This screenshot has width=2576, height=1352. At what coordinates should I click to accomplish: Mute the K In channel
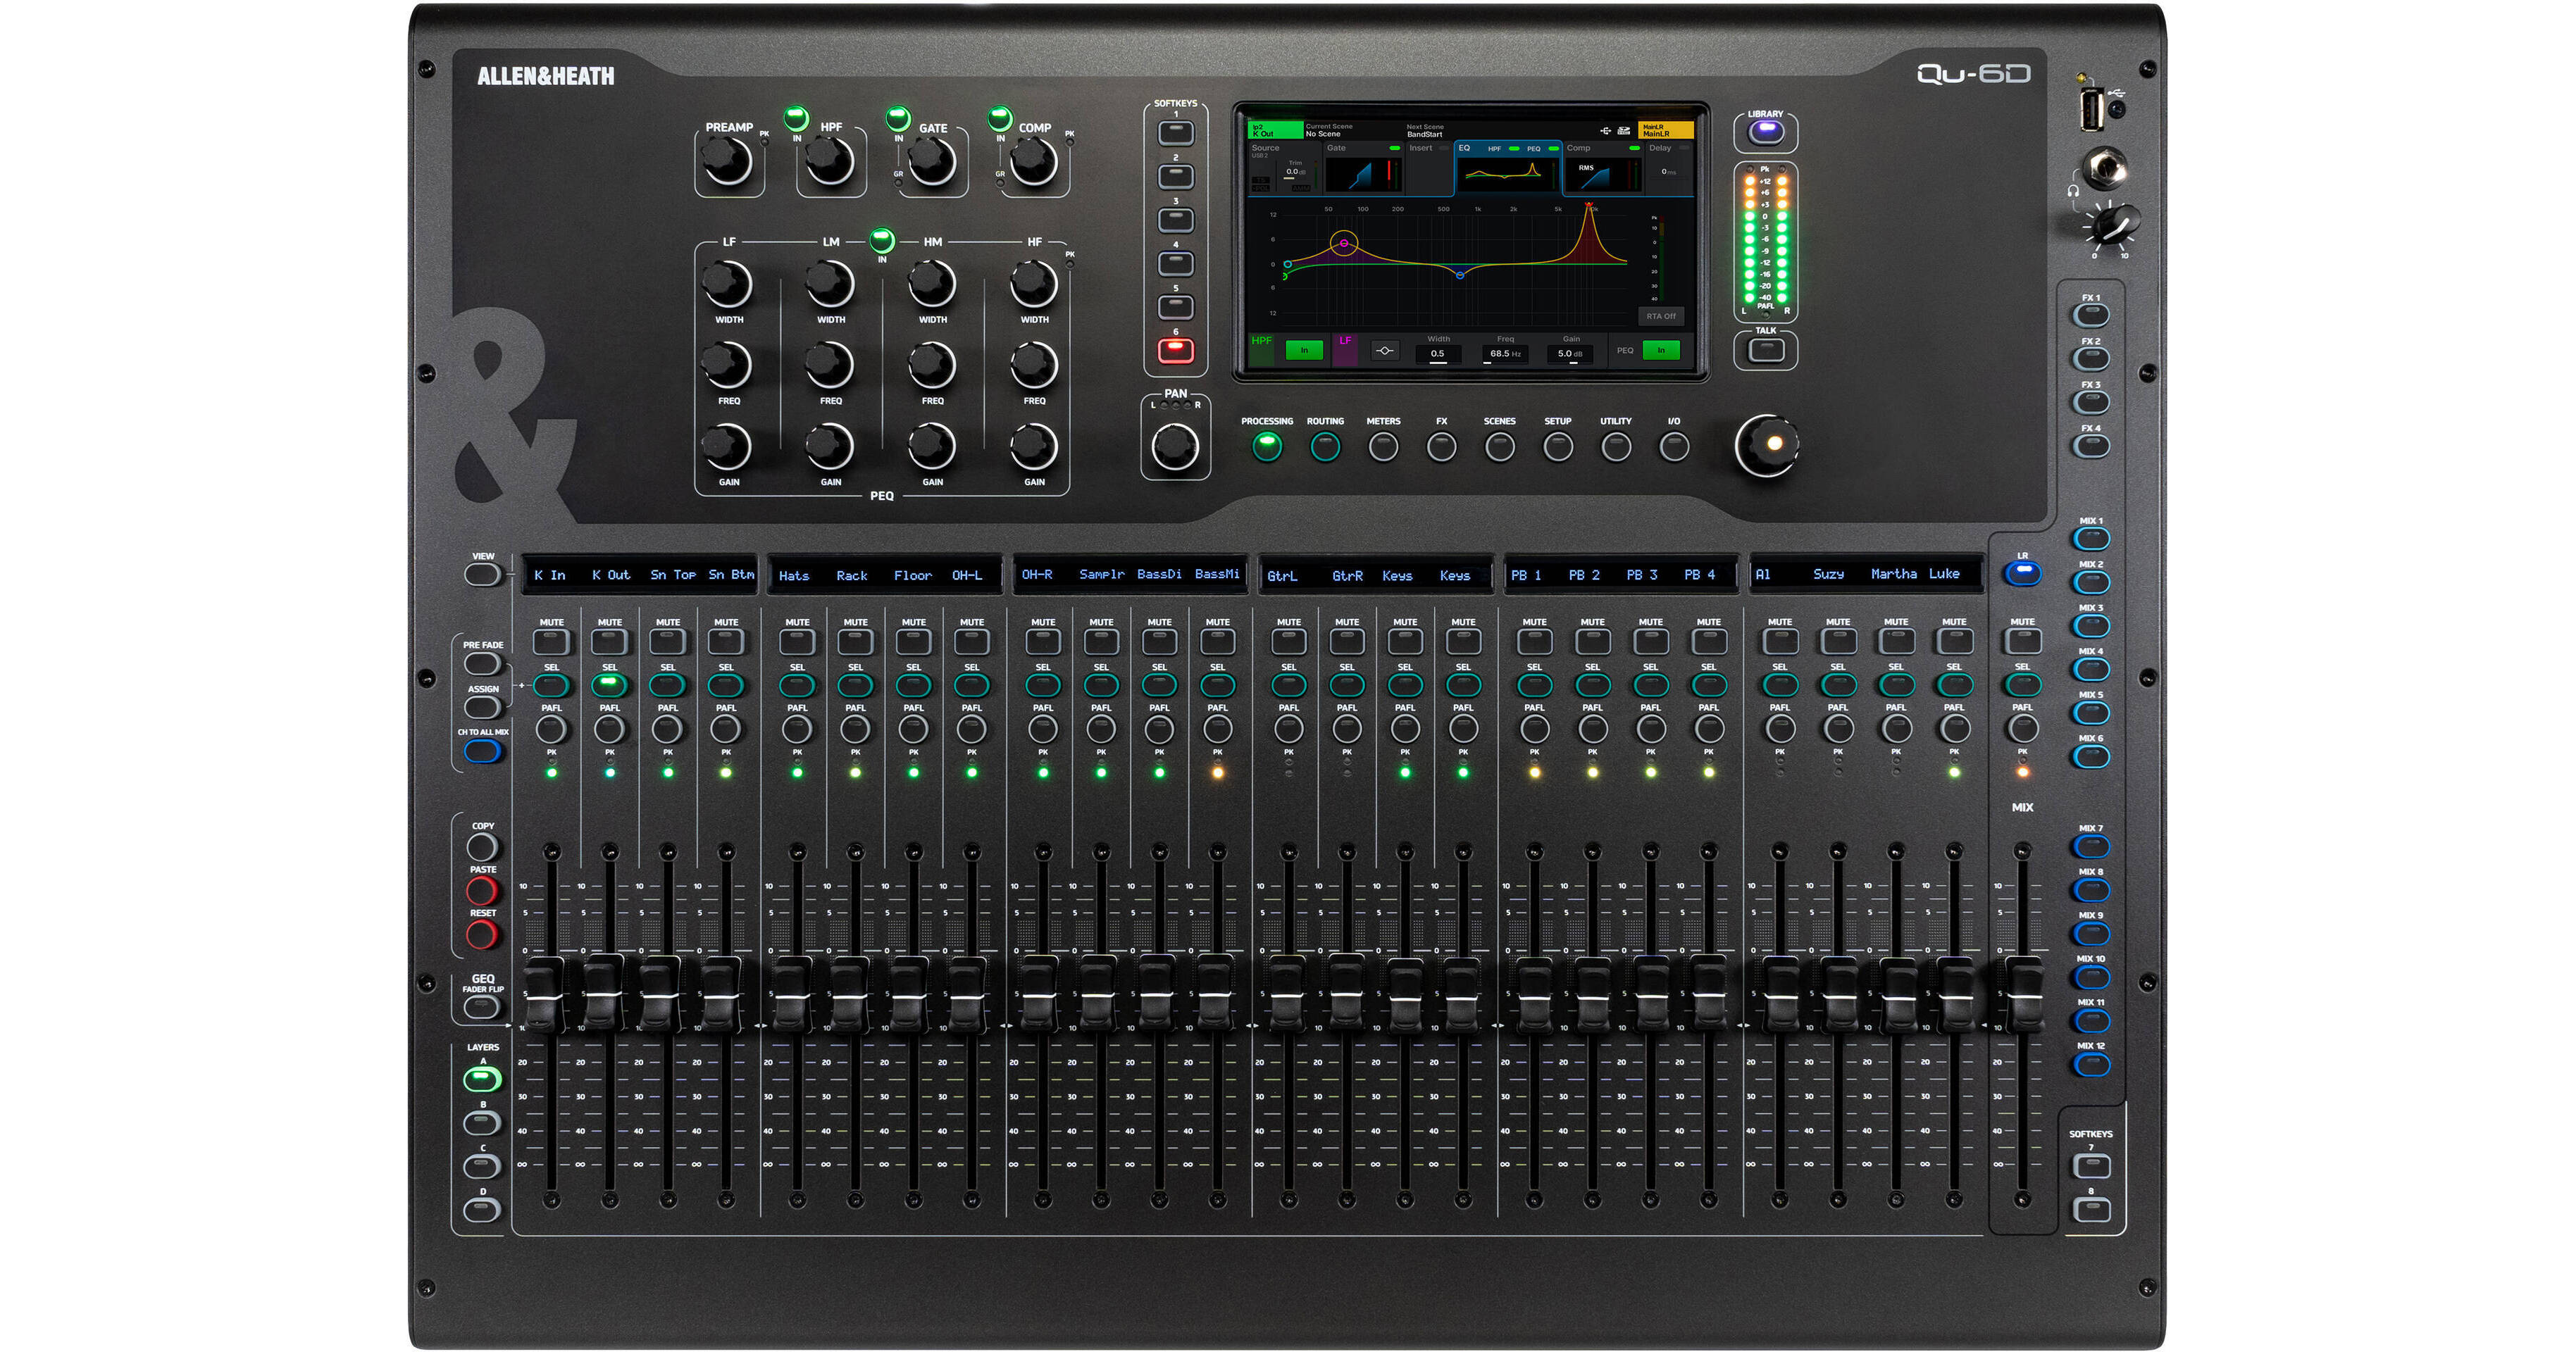[x=551, y=641]
